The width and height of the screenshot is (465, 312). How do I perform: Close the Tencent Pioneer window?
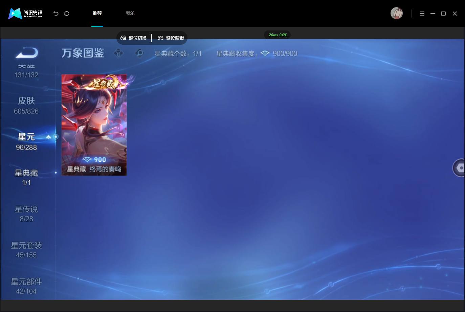pyautogui.click(x=455, y=14)
